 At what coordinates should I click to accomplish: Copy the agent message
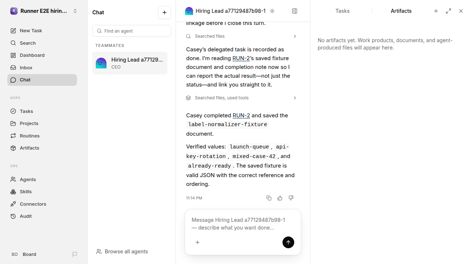pos(269,198)
